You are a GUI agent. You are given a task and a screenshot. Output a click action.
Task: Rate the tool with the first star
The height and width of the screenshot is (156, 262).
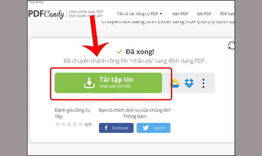57,124
